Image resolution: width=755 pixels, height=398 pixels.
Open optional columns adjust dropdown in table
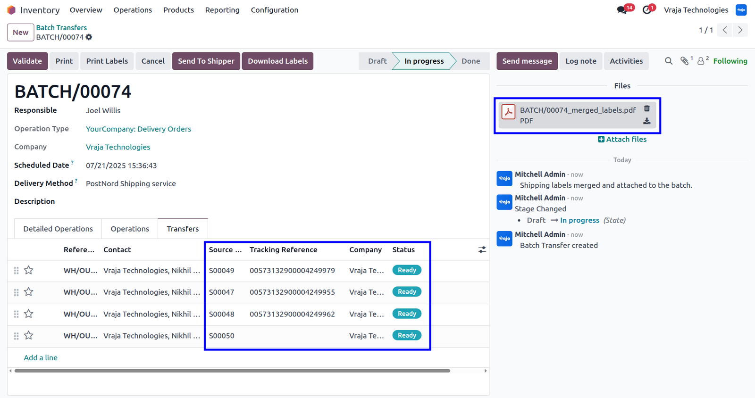(482, 249)
